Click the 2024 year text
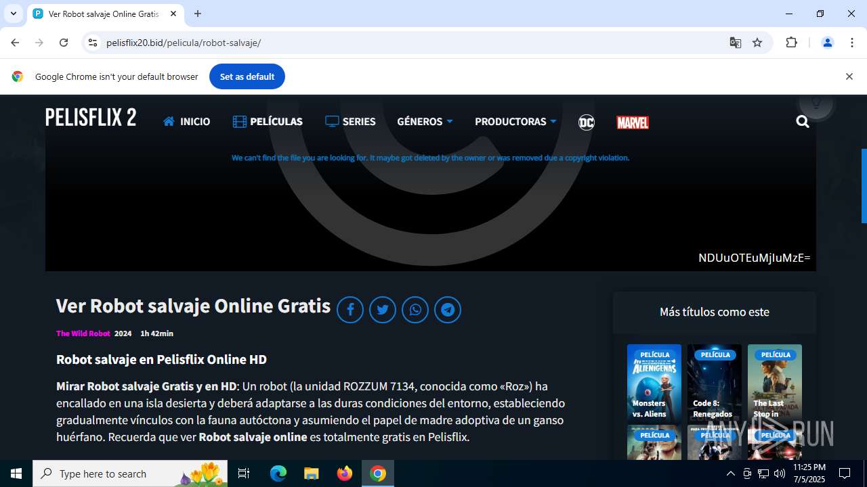 coord(123,333)
